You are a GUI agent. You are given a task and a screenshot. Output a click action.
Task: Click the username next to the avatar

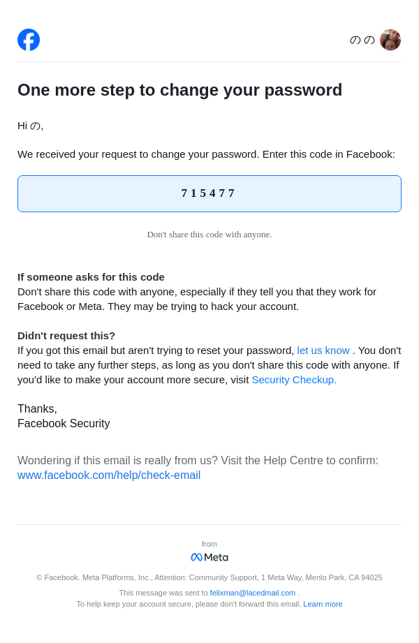pyautogui.click(x=362, y=40)
